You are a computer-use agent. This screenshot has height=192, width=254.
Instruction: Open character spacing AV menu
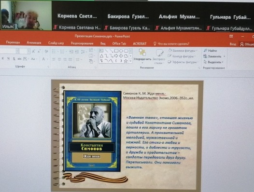coord(26,59)
